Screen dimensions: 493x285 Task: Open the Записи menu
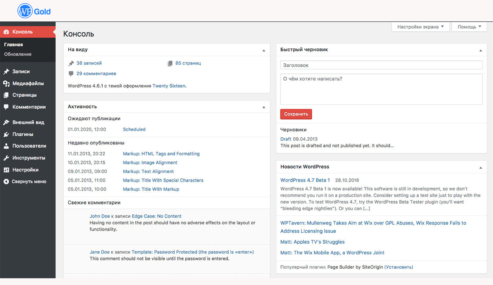point(28,72)
